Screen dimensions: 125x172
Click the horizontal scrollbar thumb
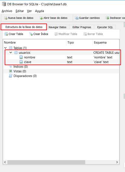click(46, 162)
